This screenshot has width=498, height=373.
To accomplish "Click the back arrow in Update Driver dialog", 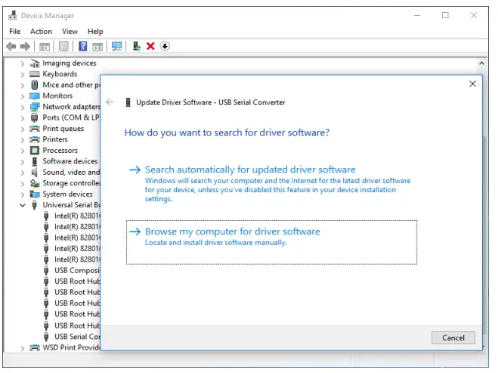I will (110, 102).
